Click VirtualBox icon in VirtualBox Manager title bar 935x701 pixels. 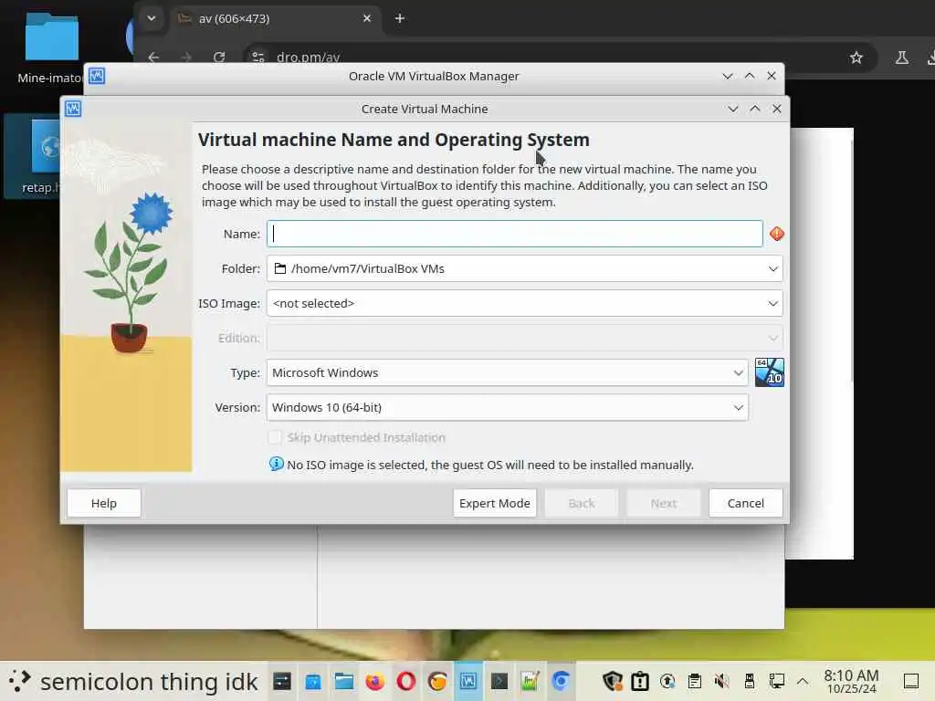coord(97,76)
